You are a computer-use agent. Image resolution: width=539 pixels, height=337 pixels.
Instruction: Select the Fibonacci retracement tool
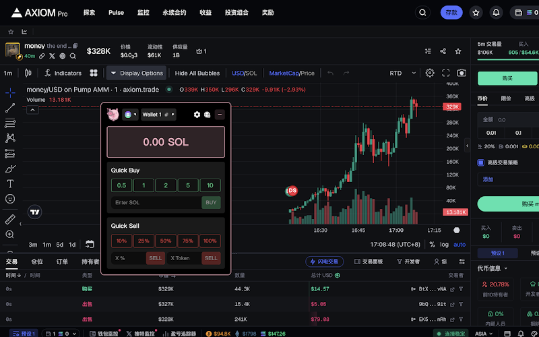click(10, 123)
